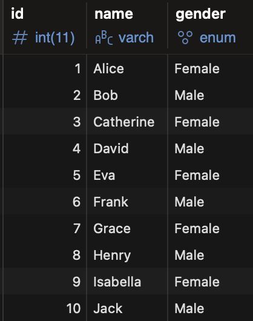The image size is (253, 321).
Task: Select the Grace name cell
Action: [x=127, y=228]
